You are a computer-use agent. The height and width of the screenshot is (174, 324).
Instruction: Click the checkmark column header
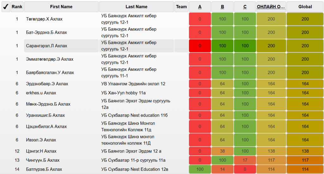coord(6,7)
